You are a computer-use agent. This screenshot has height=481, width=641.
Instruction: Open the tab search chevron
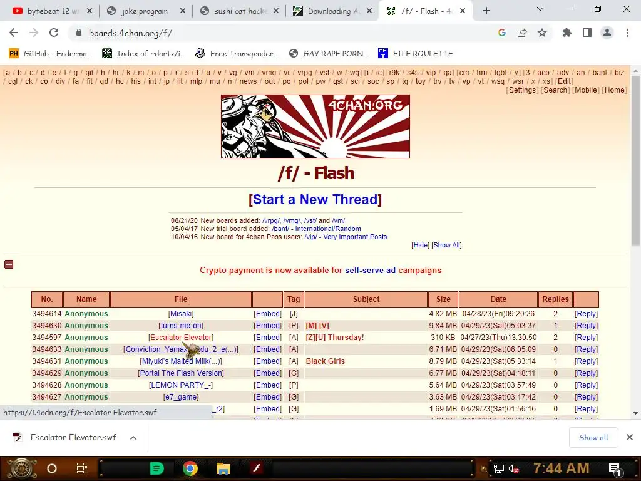click(540, 9)
